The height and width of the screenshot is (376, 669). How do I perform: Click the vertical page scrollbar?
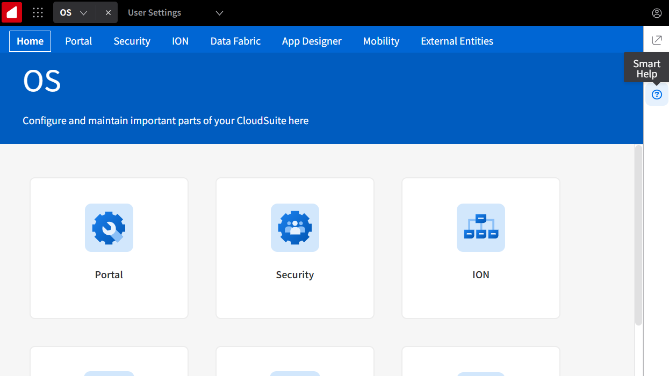tap(638, 235)
